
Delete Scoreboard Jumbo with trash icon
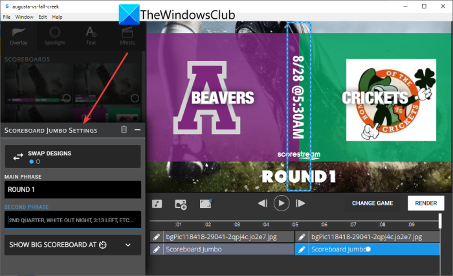[x=124, y=130]
